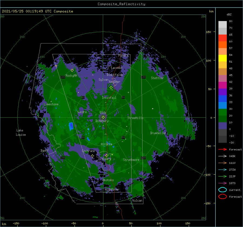Click the 'Cochrane' city label

coord(88,151)
